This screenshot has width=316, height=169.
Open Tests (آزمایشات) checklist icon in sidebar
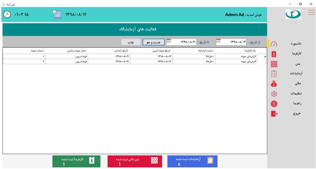(274, 74)
